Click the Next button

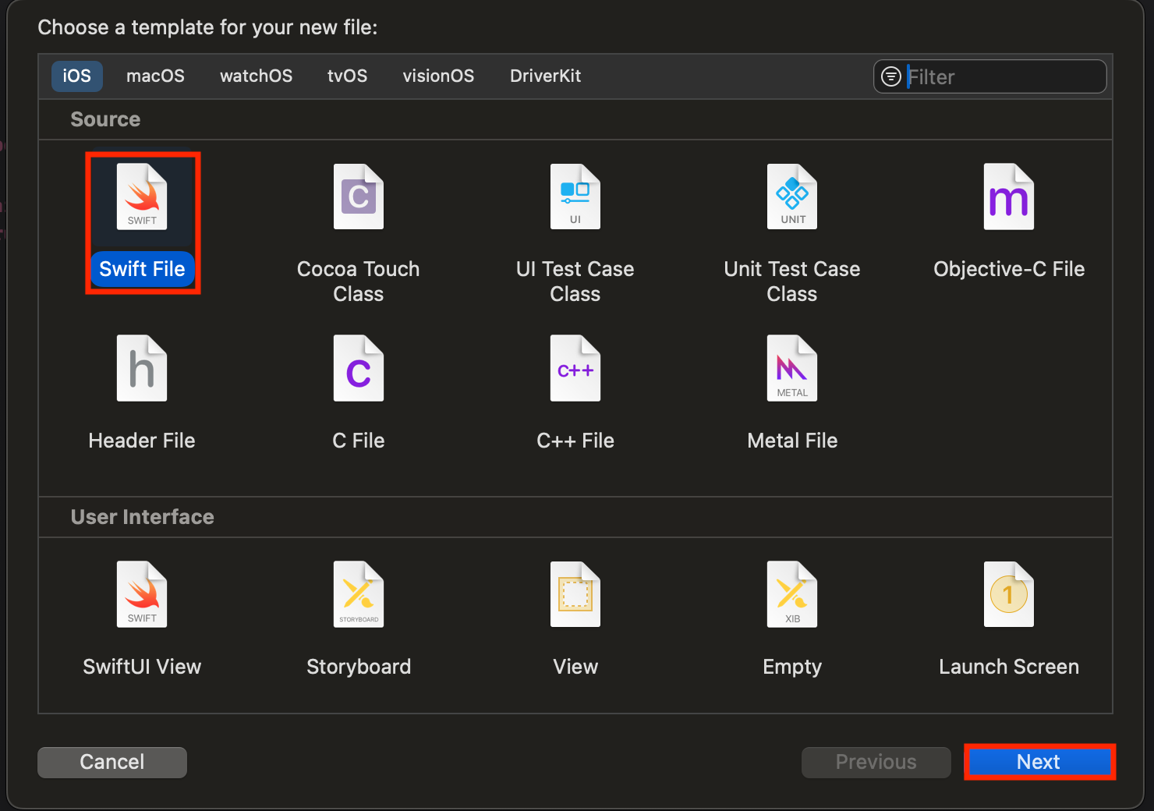click(x=1039, y=762)
